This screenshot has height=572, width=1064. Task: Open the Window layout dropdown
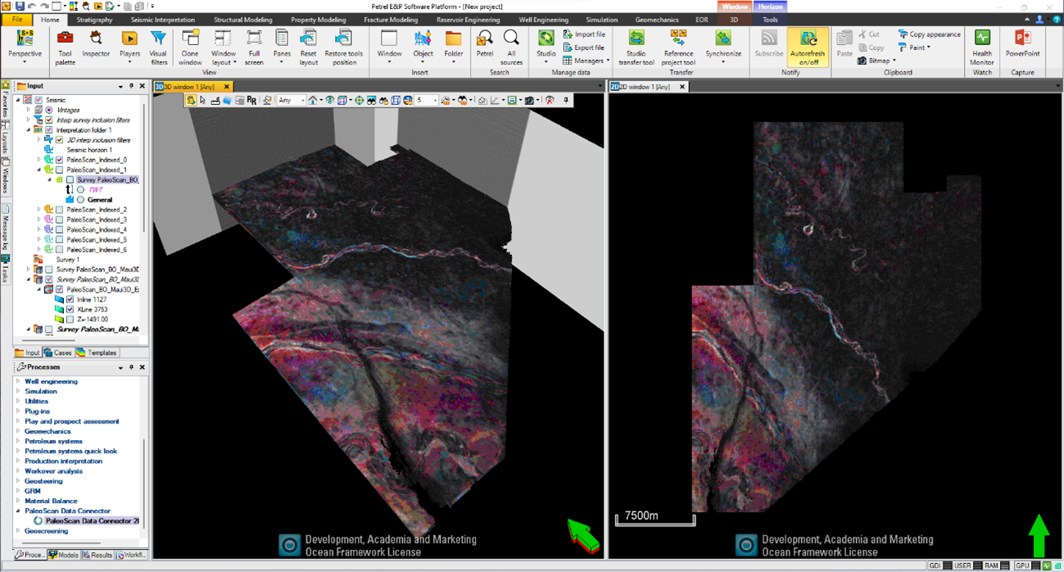click(x=223, y=46)
